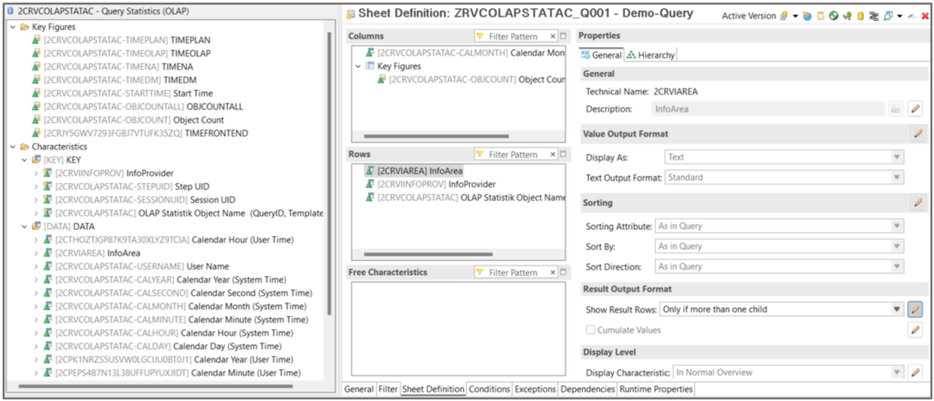Open the Conditions tab at the bottom
Viewport: 934px width, 401px height.
click(489, 390)
